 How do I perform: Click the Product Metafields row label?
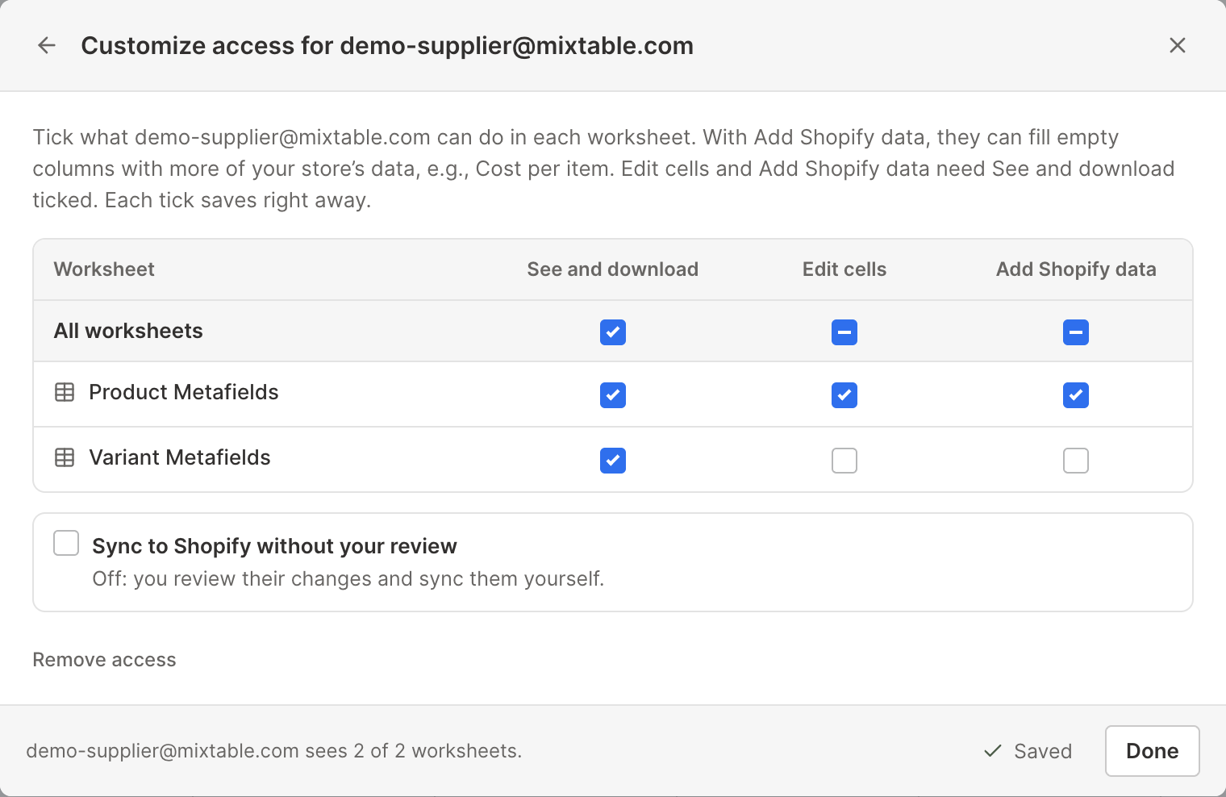point(184,392)
